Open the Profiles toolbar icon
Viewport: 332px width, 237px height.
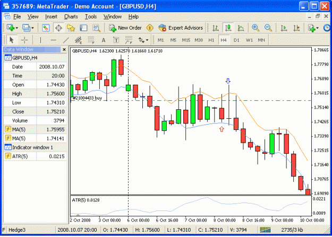[x=26, y=28]
